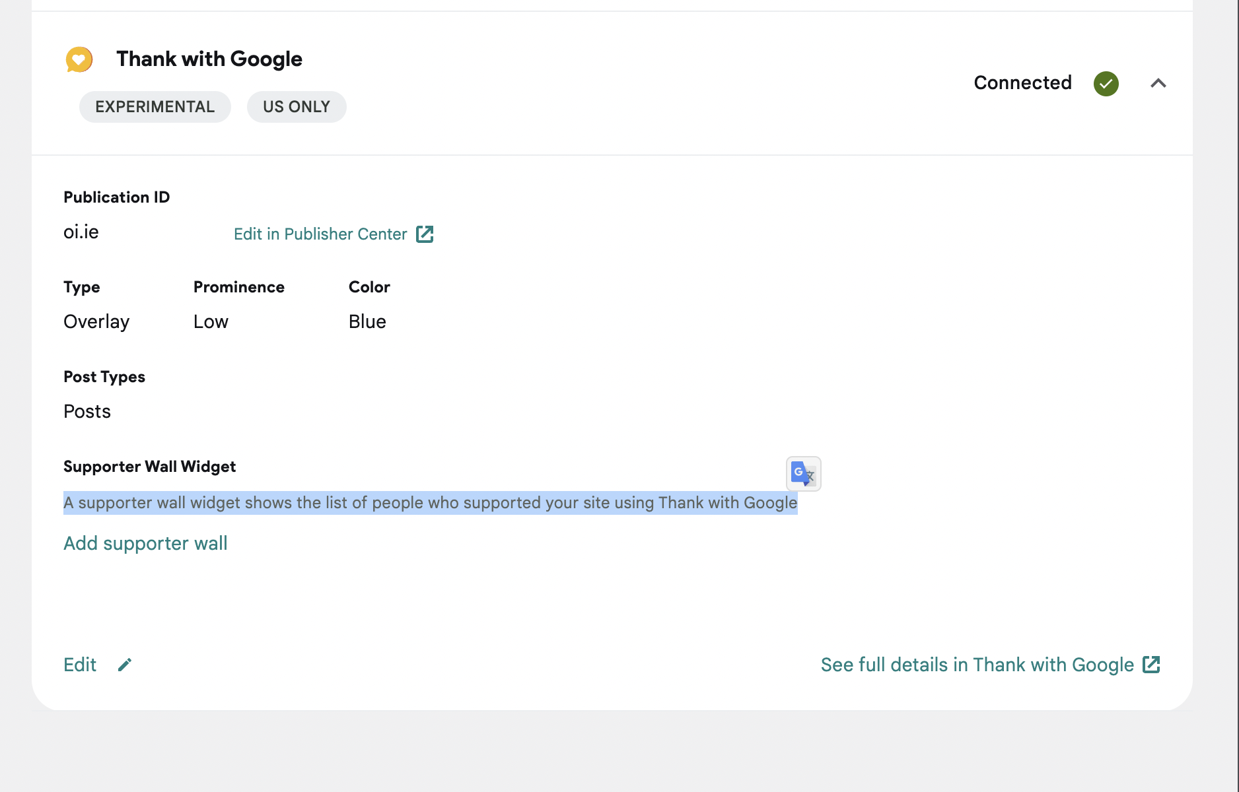Click the highlighted supporter wall description text

pyautogui.click(x=431, y=503)
